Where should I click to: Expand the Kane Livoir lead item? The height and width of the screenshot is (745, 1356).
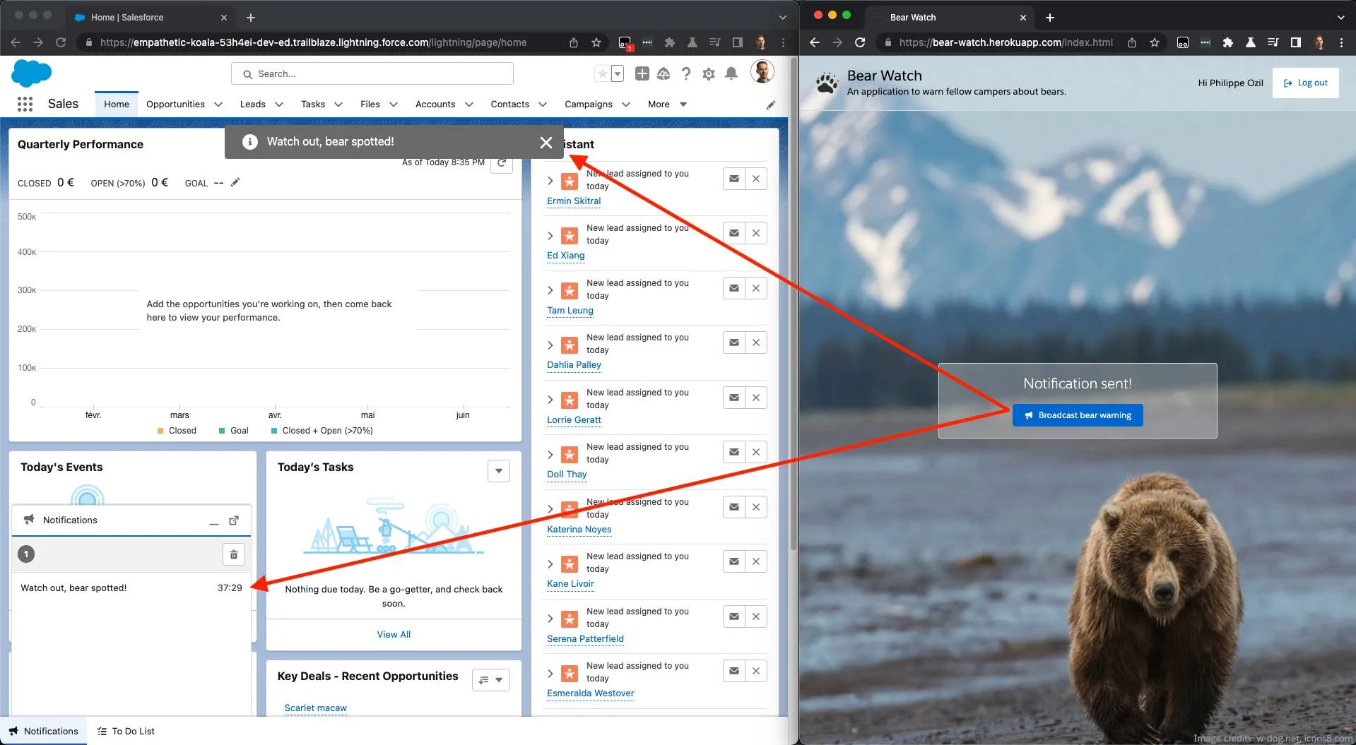(x=550, y=564)
